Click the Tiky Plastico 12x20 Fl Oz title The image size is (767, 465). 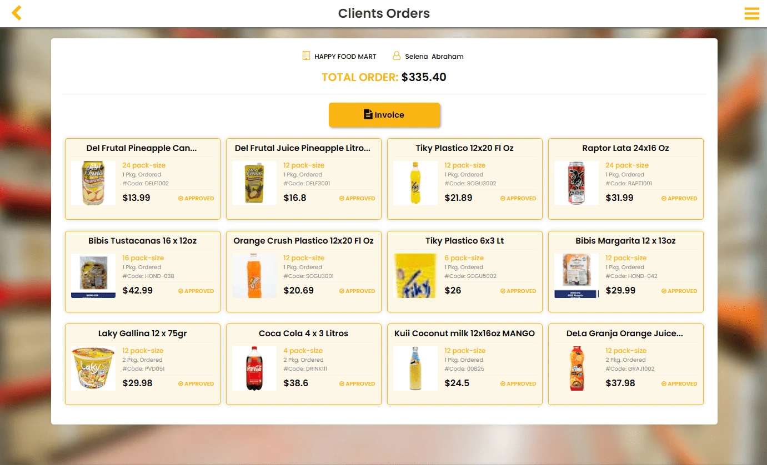[x=465, y=148]
